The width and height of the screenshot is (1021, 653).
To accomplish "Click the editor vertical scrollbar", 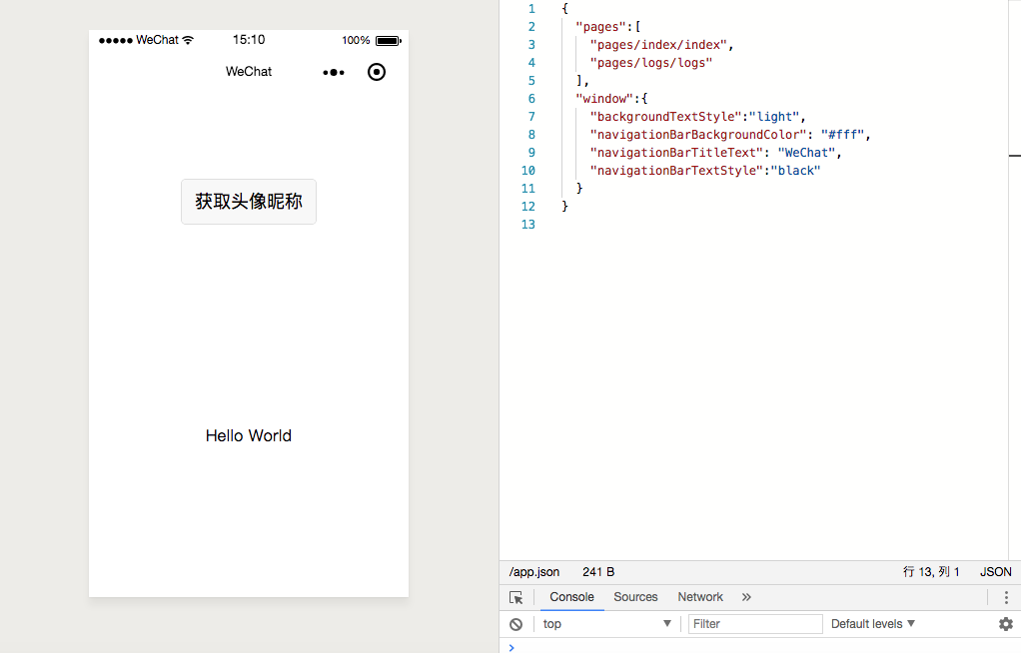I will pos(1014,280).
